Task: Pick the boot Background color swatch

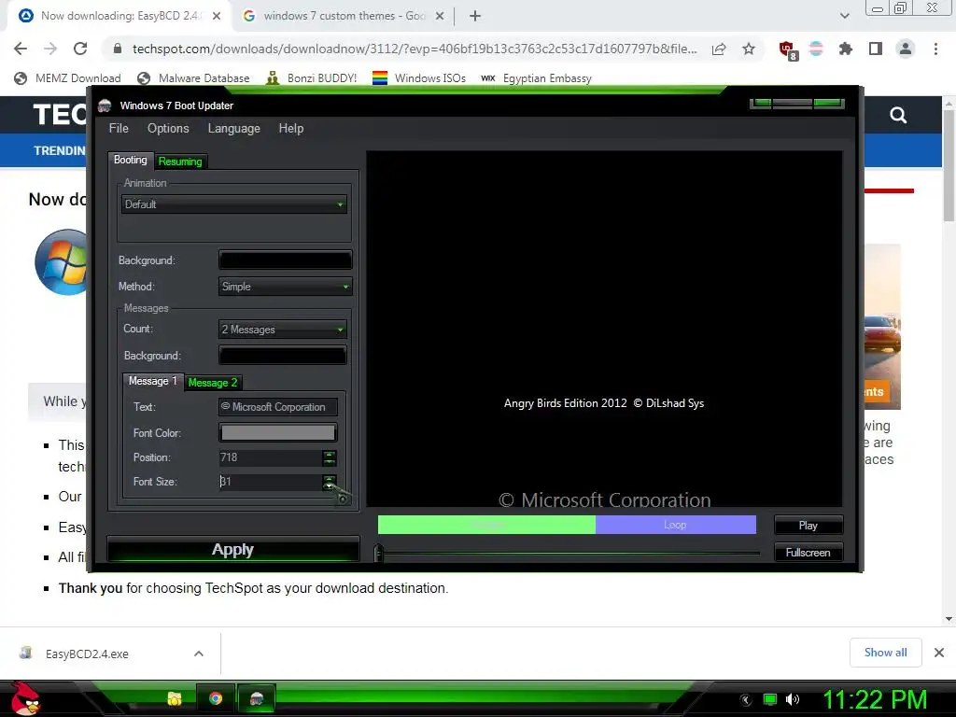Action: point(286,260)
